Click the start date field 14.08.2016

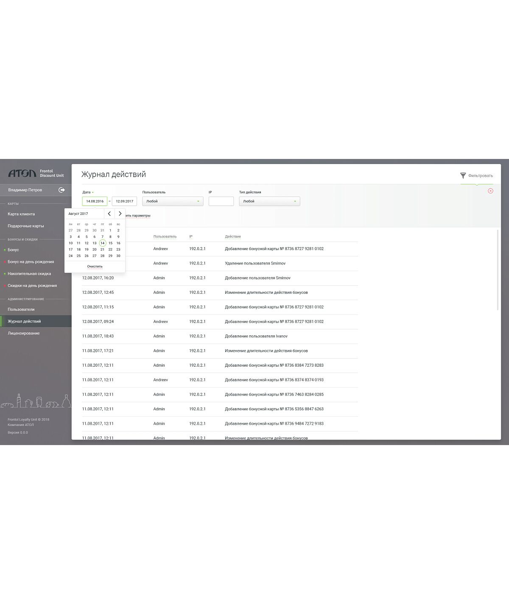pos(95,201)
